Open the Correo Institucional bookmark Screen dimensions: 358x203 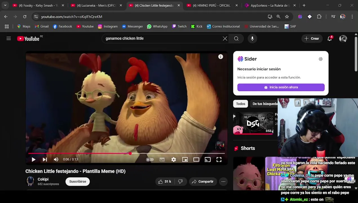223,27
